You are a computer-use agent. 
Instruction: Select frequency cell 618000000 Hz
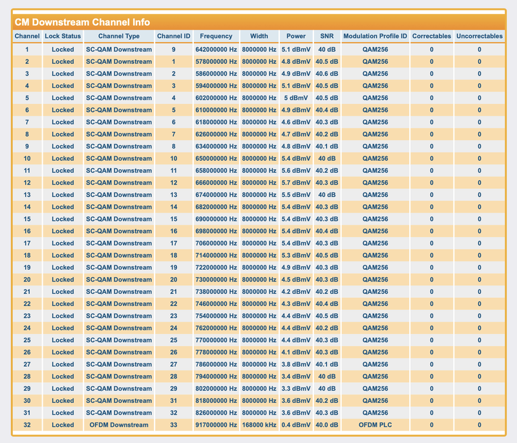216,122
